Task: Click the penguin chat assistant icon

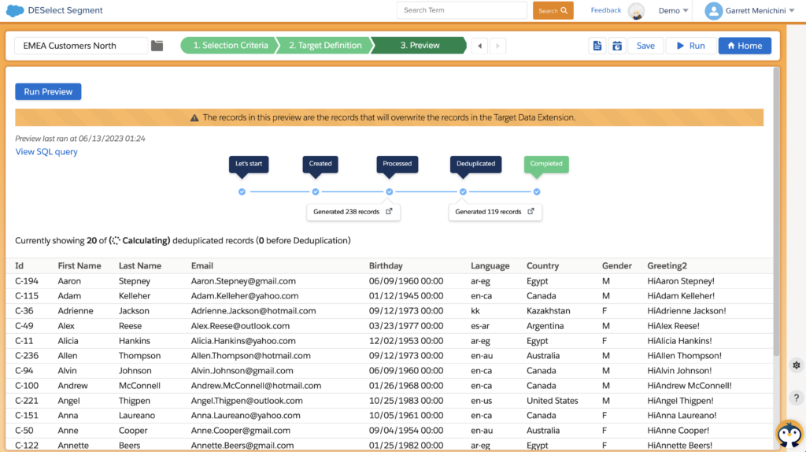Action: pos(789,434)
